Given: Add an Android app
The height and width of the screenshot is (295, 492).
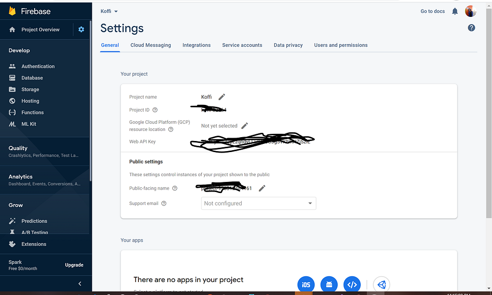Looking at the screenshot, I should coord(329,284).
